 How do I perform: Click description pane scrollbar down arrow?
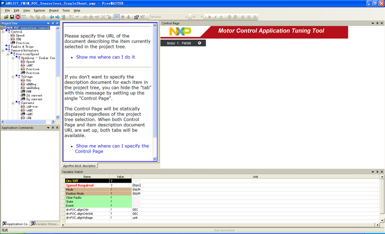point(155,159)
